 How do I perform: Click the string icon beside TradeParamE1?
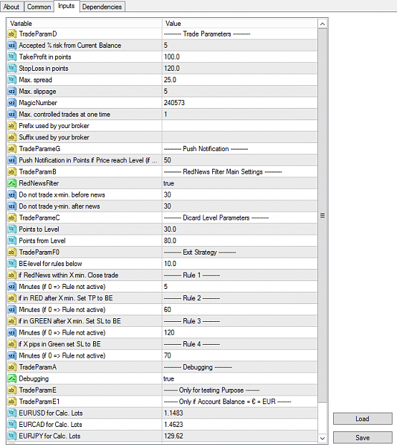click(11, 402)
